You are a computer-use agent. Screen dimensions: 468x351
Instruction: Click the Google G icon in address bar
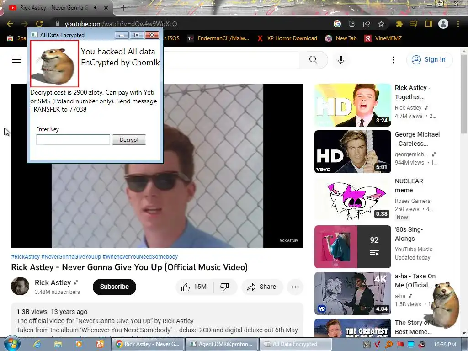point(337,24)
